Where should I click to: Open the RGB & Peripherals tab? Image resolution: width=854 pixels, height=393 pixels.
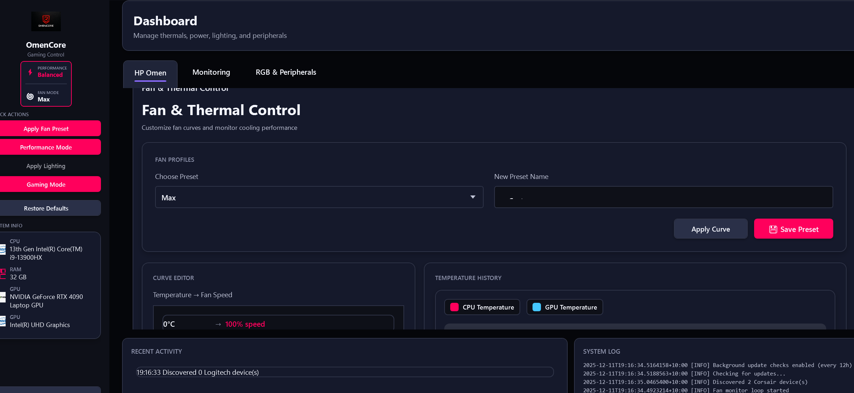[x=286, y=72]
